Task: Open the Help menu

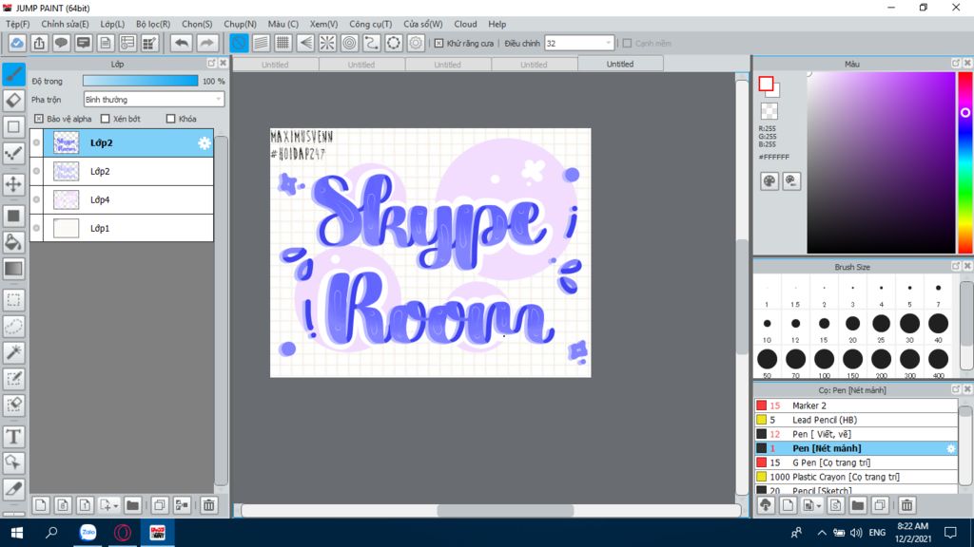Action: tap(497, 24)
